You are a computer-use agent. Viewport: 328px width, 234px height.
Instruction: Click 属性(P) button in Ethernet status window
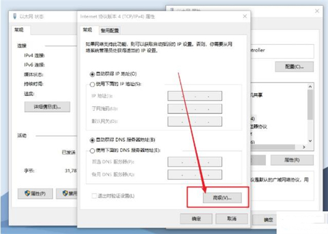35,193
